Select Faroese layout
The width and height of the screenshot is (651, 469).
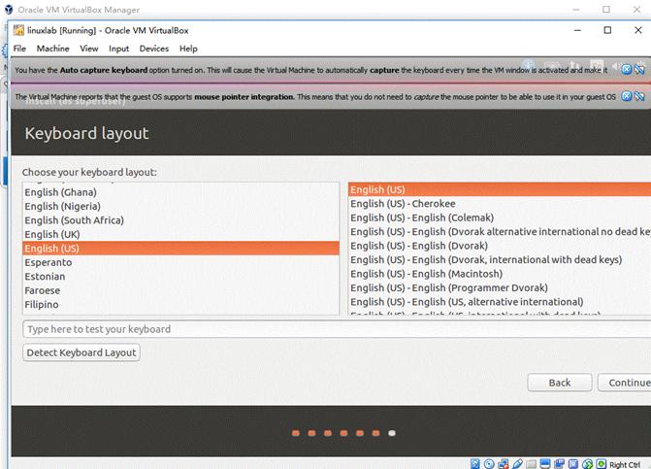[181, 290]
